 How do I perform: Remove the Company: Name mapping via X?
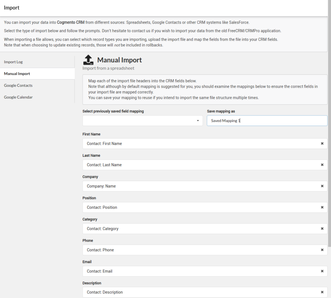[x=322, y=186]
